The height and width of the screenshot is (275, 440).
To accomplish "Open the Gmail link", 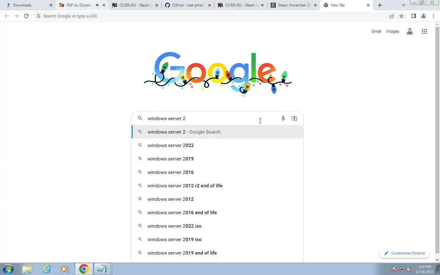I will pos(376,31).
